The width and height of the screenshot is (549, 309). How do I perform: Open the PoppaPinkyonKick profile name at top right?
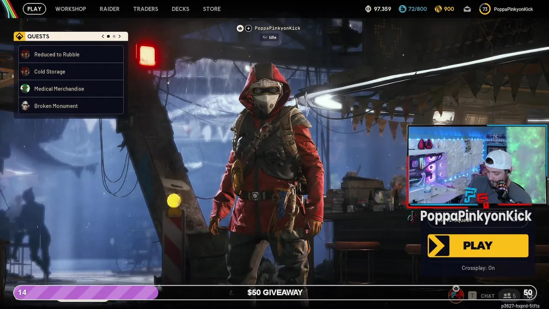[513, 9]
